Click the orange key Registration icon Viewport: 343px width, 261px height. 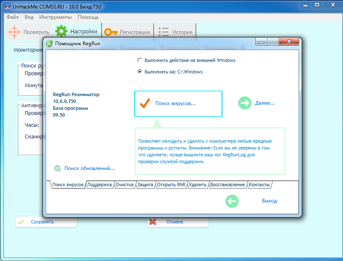(111, 32)
